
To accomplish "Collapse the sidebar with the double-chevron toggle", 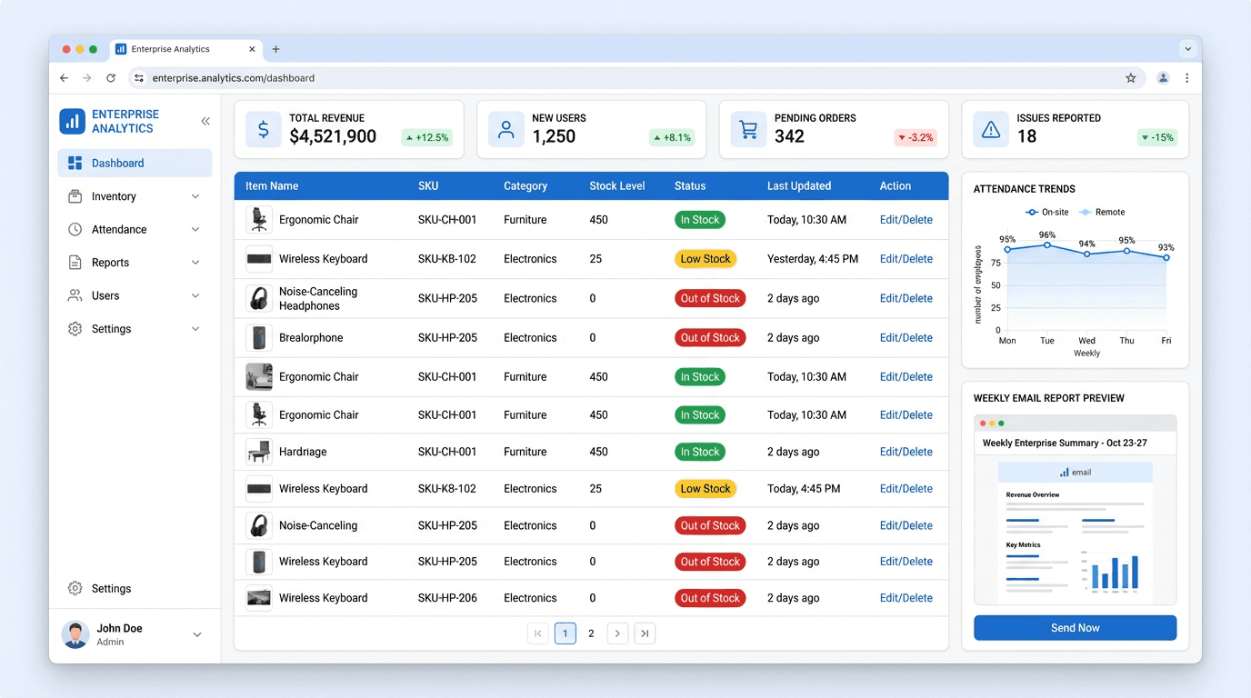I will (205, 121).
